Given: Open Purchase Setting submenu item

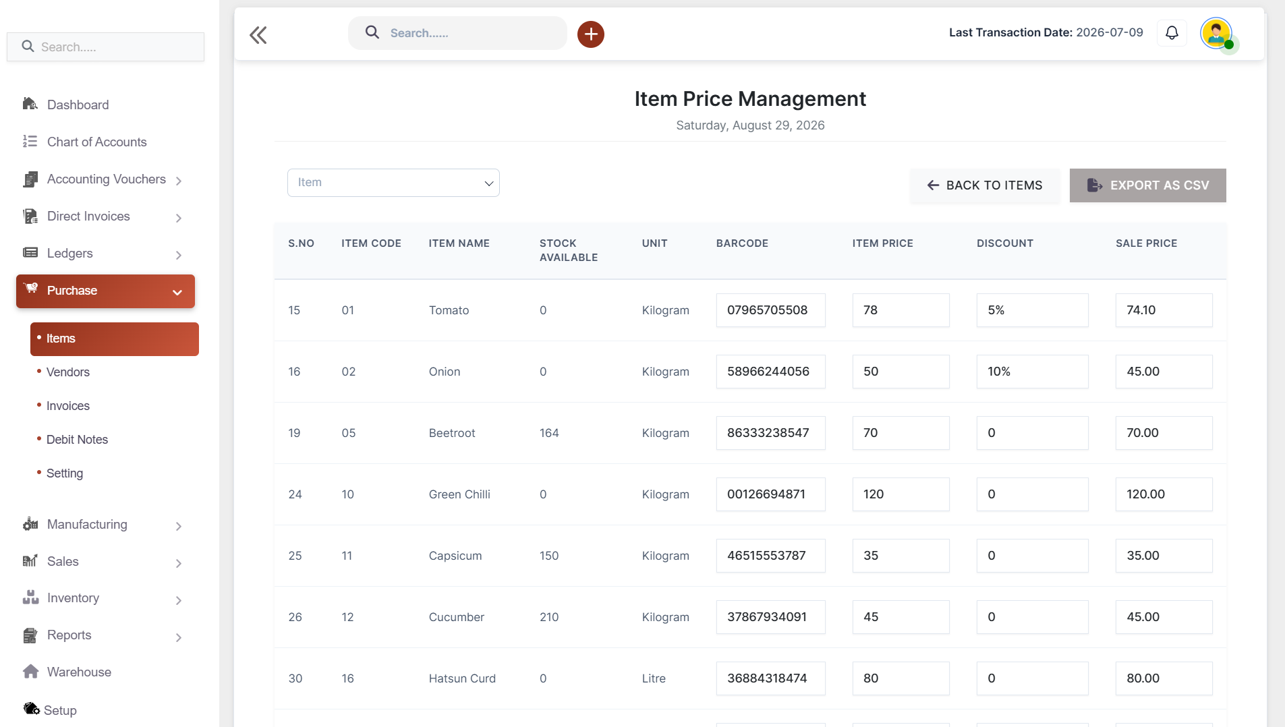Looking at the screenshot, I should click(x=64, y=473).
